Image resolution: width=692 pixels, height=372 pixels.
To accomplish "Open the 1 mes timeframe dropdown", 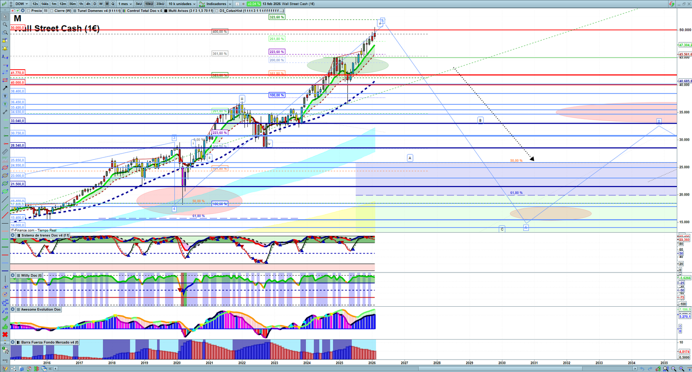I will pos(125,4).
